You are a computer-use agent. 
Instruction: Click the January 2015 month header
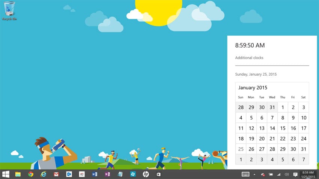pyautogui.click(x=253, y=88)
